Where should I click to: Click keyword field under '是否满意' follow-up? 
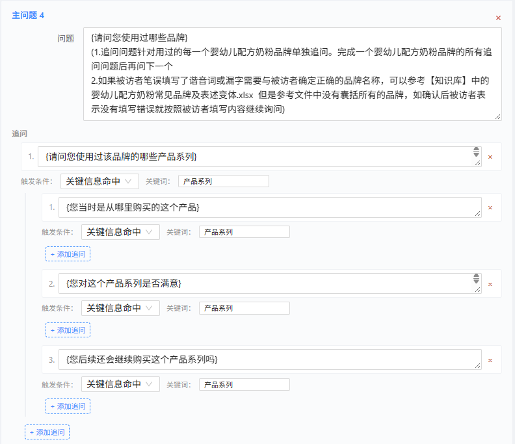pyautogui.click(x=244, y=308)
